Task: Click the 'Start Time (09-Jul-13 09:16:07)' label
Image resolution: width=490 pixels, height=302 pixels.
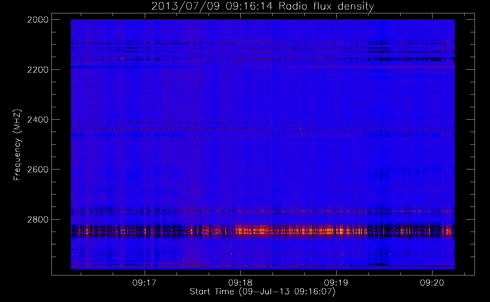Action: coord(263,292)
